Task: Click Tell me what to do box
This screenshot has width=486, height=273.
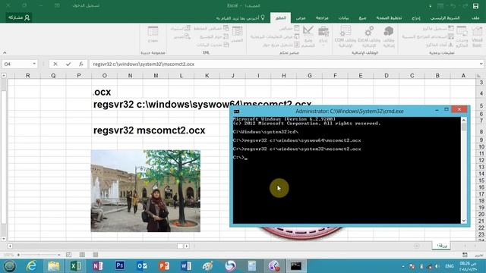Action: (241, 18)
